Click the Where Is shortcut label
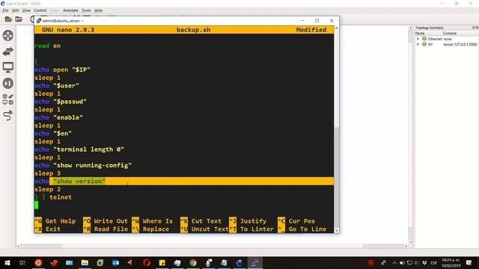 coord(158,221)
